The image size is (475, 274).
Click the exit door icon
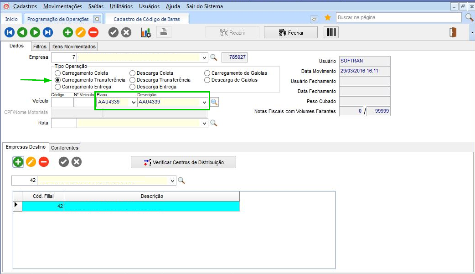[453, 32]
